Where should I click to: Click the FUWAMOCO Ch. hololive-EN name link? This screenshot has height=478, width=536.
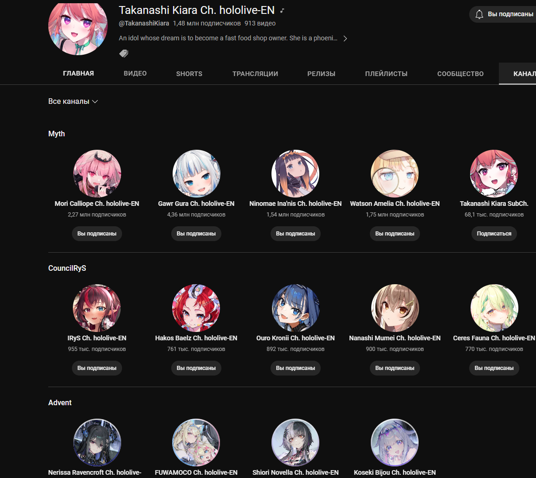196,472
